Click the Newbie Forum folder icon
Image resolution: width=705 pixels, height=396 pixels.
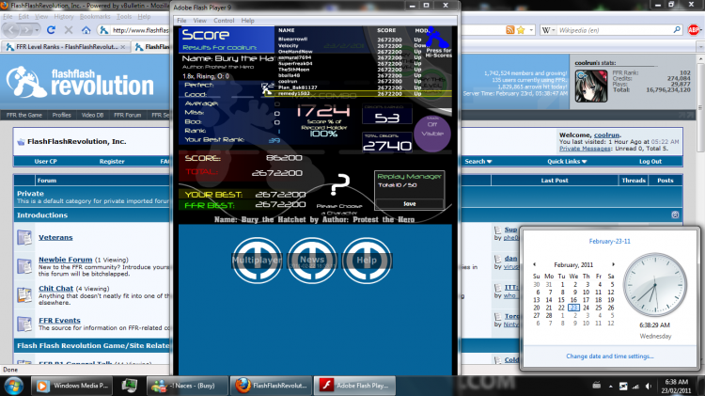(x=24, y=266)
